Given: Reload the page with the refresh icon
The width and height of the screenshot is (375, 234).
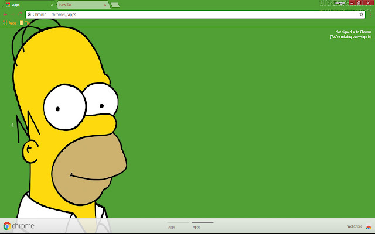Looking at the screenshot, I should point(21,15).
